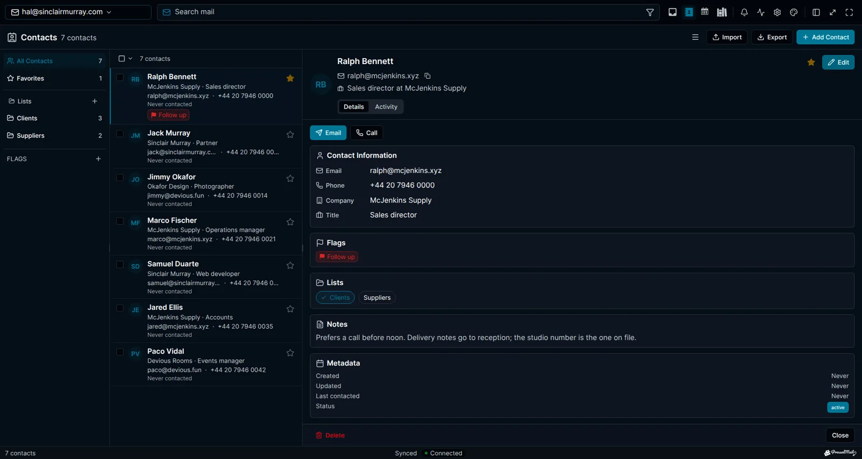Select the Details tab
The height and width of the screenshot is (459, 862).
[354, 107]
